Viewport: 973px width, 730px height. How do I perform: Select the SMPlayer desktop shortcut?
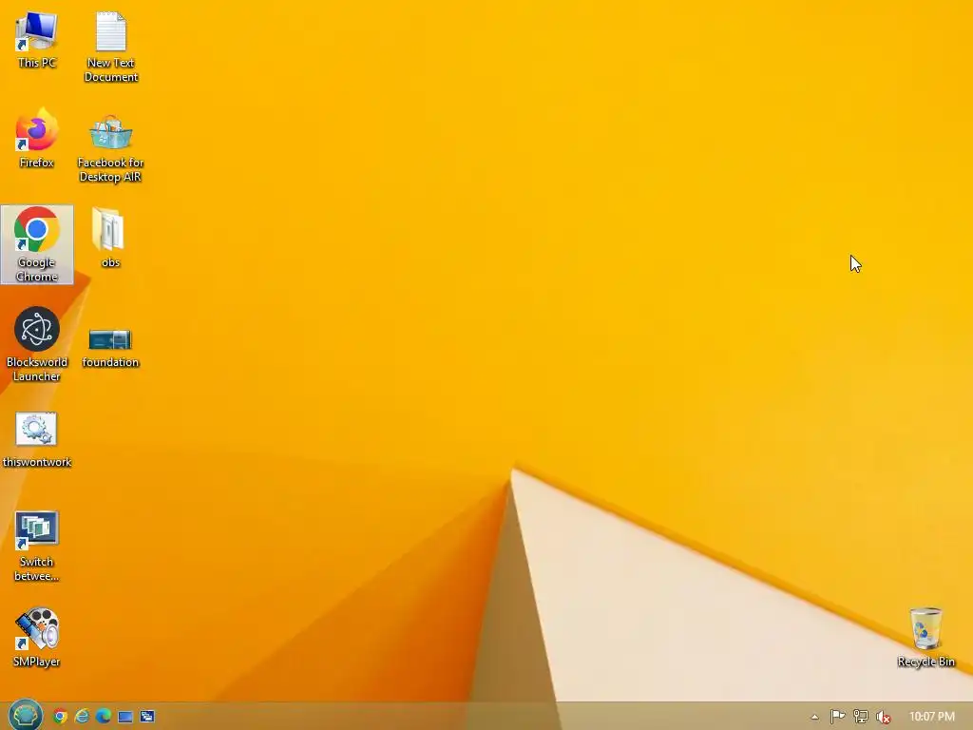click(x=37, y=638)
